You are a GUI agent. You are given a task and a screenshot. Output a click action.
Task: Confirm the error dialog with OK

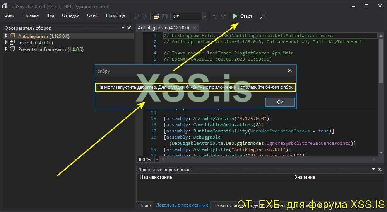pyautogui.click(x=280, y=102)
